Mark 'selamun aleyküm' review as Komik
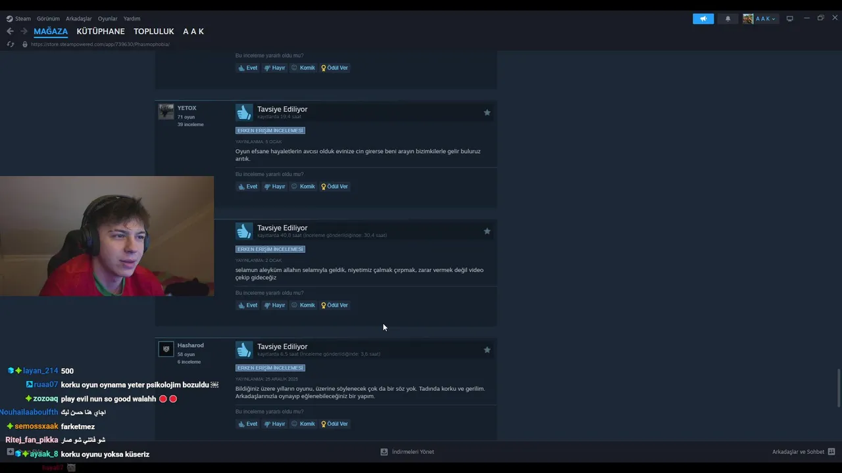 (303, 305)
